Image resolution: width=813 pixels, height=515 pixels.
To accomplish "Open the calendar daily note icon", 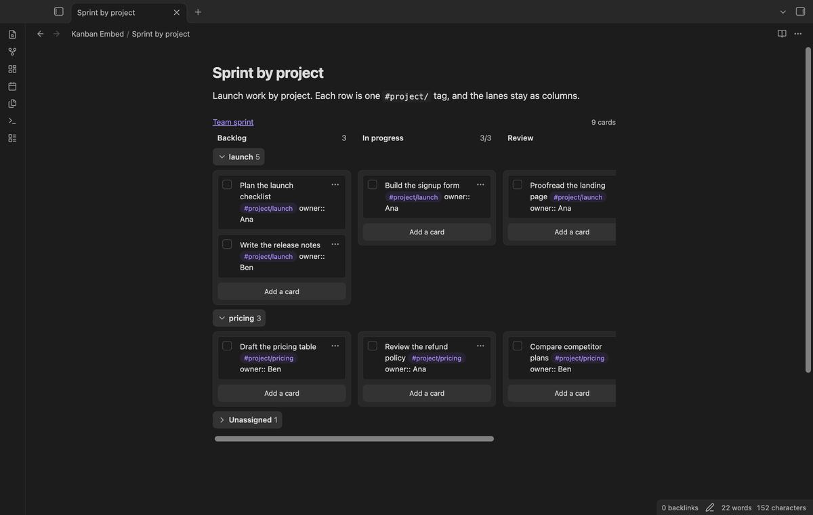I will [12, 86].
